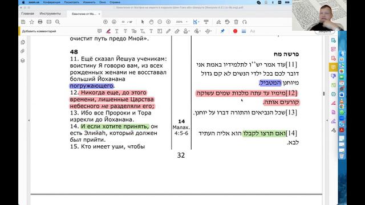Screen dimensions: 365x205
Task: Switch to the Инструменты tab
Action: click(x=50, y=14)
